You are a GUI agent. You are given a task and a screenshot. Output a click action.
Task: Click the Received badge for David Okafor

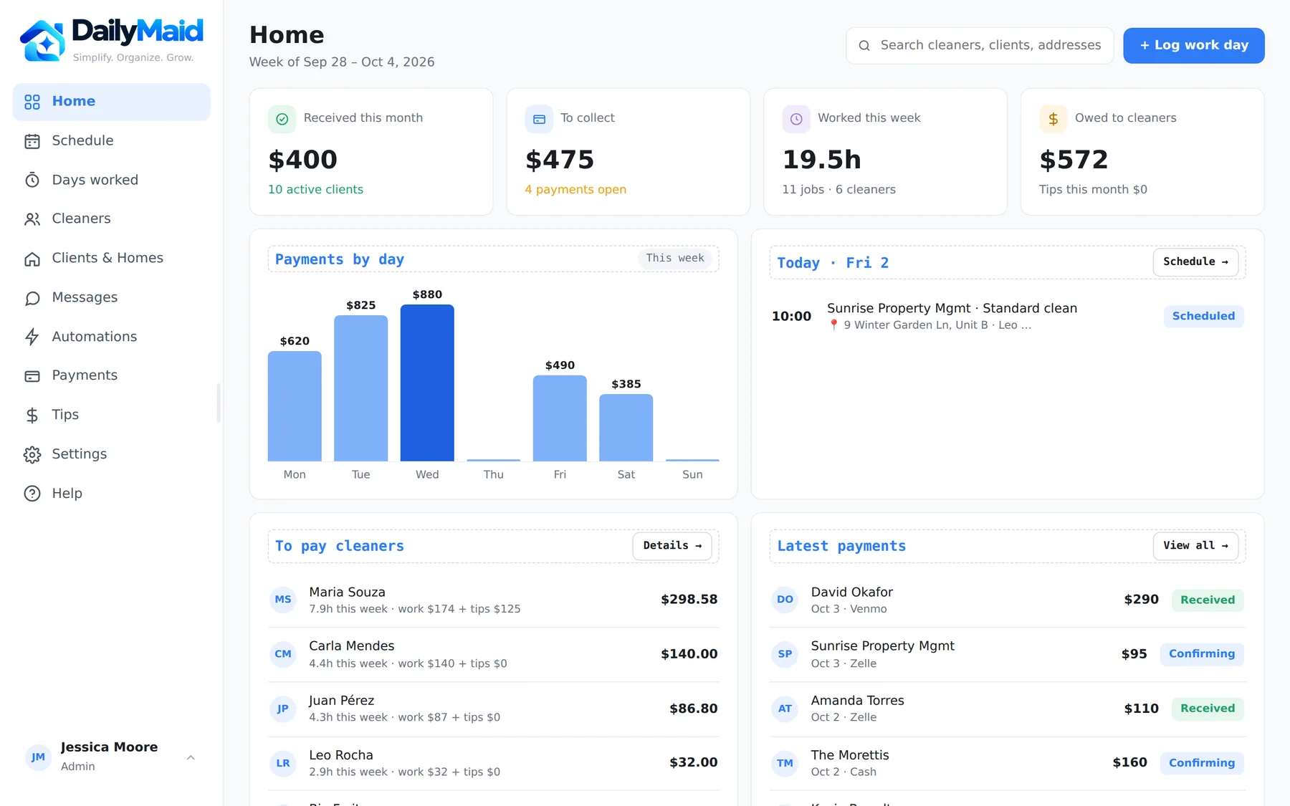pyautogui.click(x=1208, y=600)
